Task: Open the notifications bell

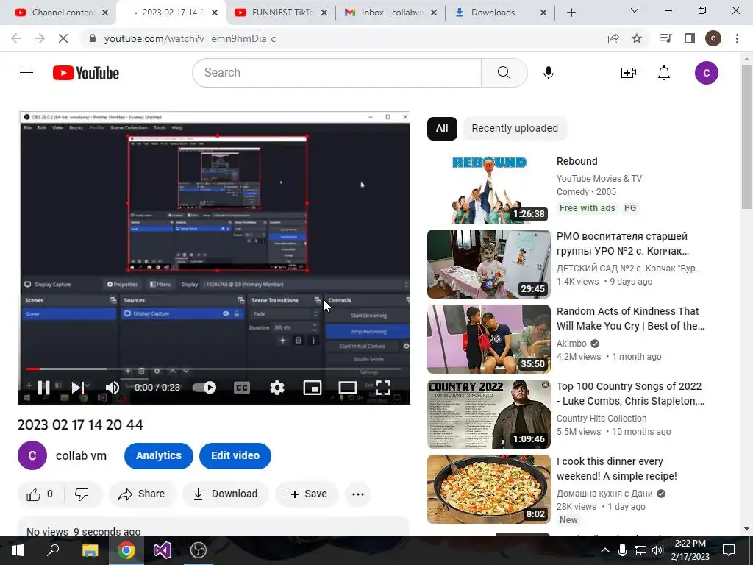Action: 664,73
